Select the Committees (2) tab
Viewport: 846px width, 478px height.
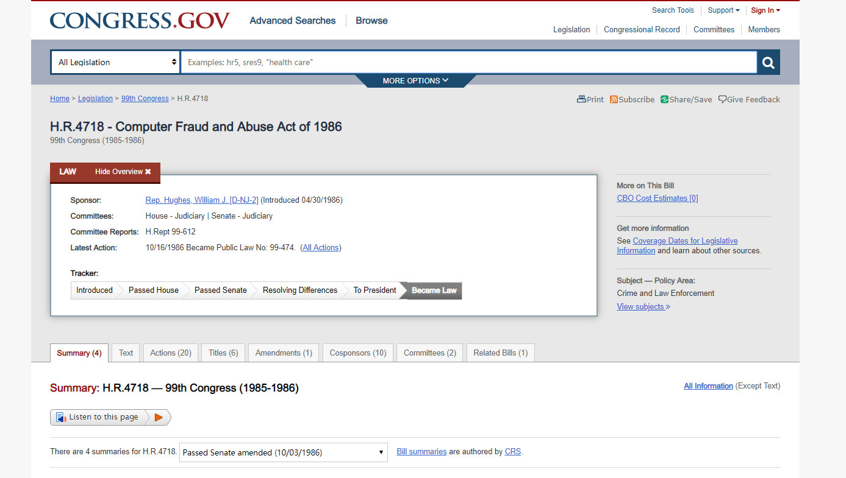[x=430, y=353]
